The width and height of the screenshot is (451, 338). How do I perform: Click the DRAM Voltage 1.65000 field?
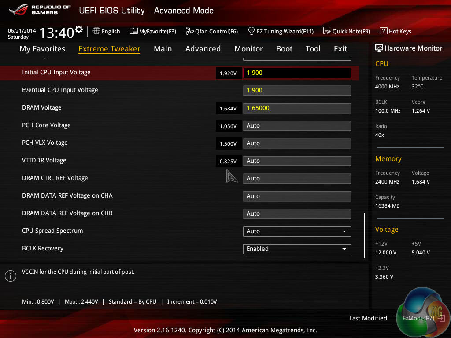pyautogui.click(x=297, y=108)
